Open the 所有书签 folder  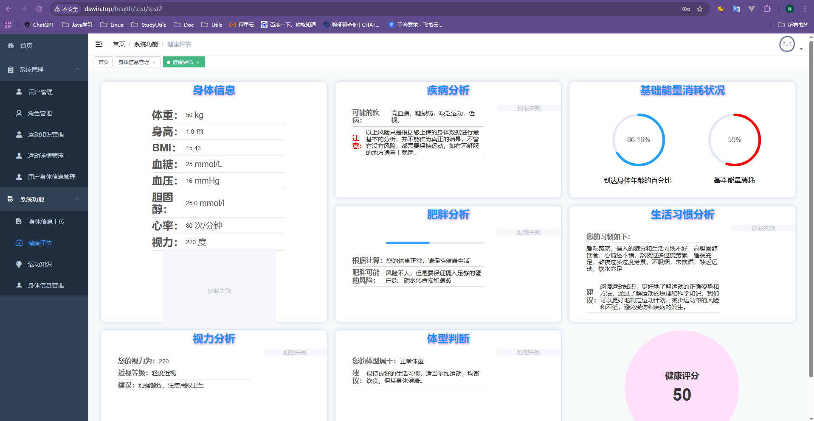click(793, 25)
